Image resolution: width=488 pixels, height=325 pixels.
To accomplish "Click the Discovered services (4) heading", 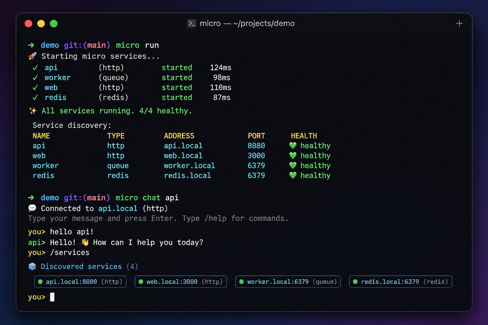I will pyautogui.click(x=89, y=266).
